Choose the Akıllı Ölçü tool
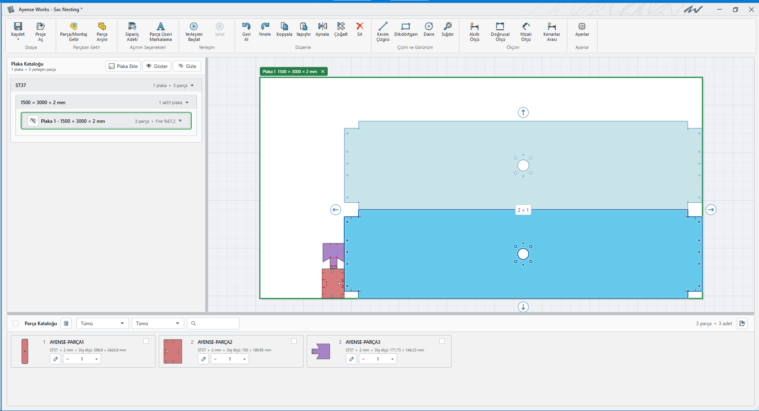The width and height of the screenshot is (759, 411). (474, 31)
